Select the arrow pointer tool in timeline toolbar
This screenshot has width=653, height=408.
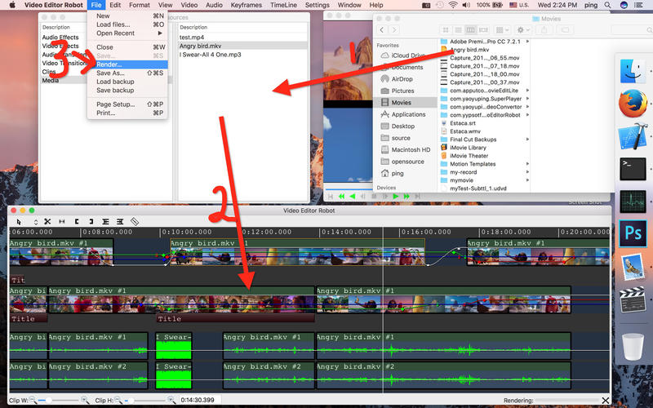[19, 222]
